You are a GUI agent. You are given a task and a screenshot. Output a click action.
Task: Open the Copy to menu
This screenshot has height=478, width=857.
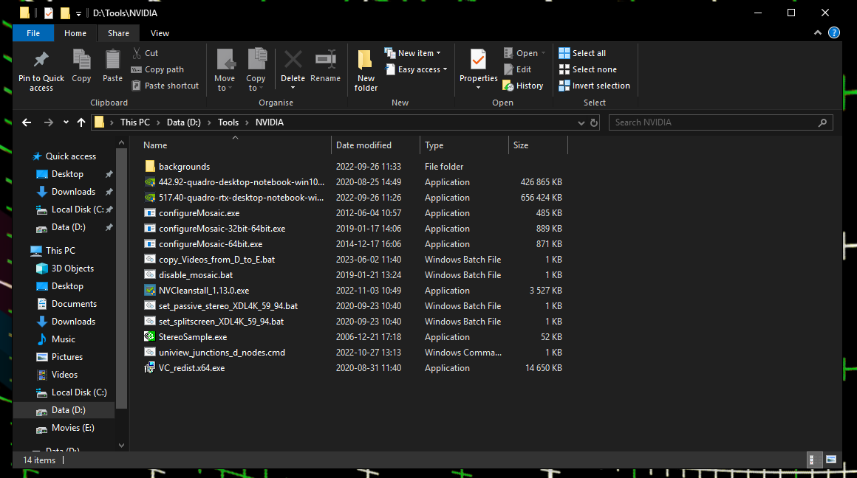point(256,70)
